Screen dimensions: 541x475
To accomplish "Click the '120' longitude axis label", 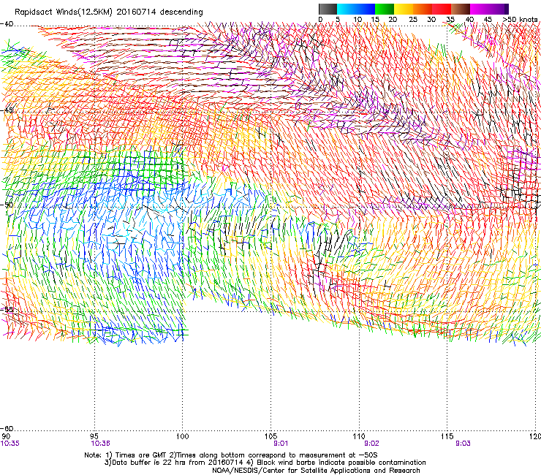I will [x=536, y=436].
